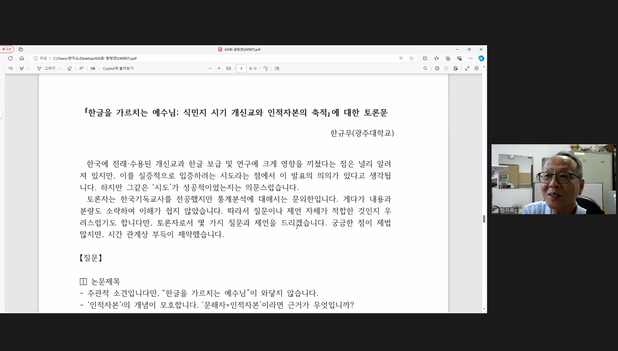Viewport: 618px width, 351px height.
Task: Click the 파일 label in address bar
Action: click(x=43, y=58)
